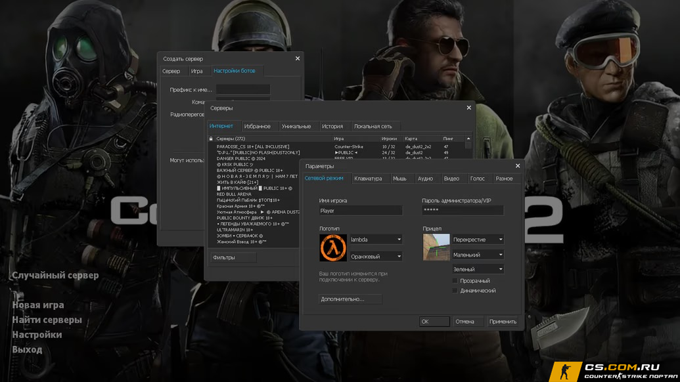Open Настройки from main menu
Viewport: 680px width, 382px height.
tap(37, 335)
